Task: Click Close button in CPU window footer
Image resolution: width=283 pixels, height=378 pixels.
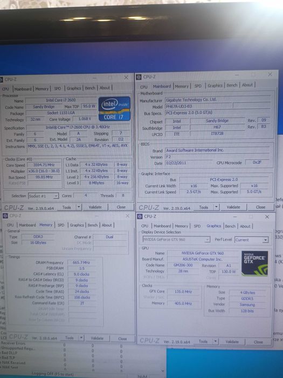Action: 121,207
